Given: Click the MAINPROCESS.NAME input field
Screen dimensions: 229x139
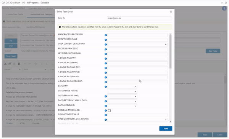Looking at the screenshot, I should tap(137, 40).
